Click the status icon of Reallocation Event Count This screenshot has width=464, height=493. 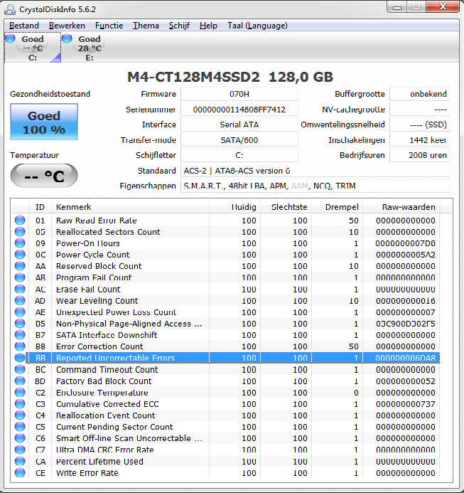point(20,415)
